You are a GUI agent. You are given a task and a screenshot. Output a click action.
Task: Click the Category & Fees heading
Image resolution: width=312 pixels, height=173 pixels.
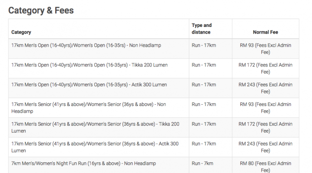(x=41, y=10)
